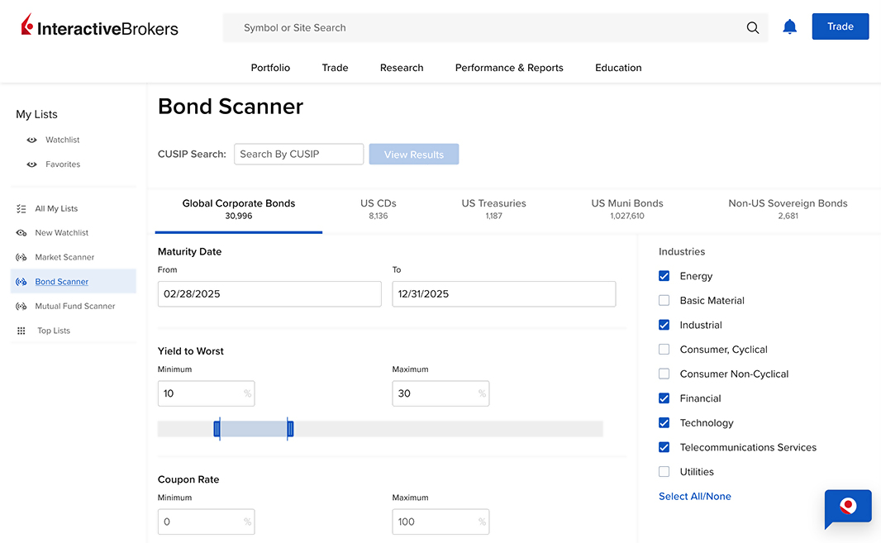
Task: Click the View Results button
Action: 413,154
